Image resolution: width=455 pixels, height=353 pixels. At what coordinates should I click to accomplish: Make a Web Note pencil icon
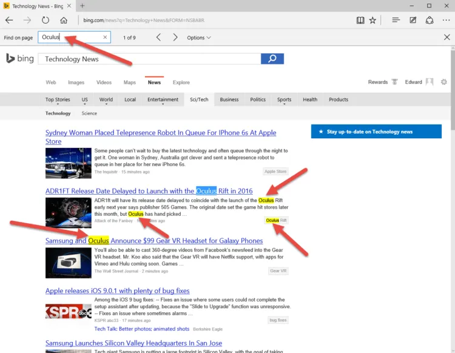click(x=413, y=20)
